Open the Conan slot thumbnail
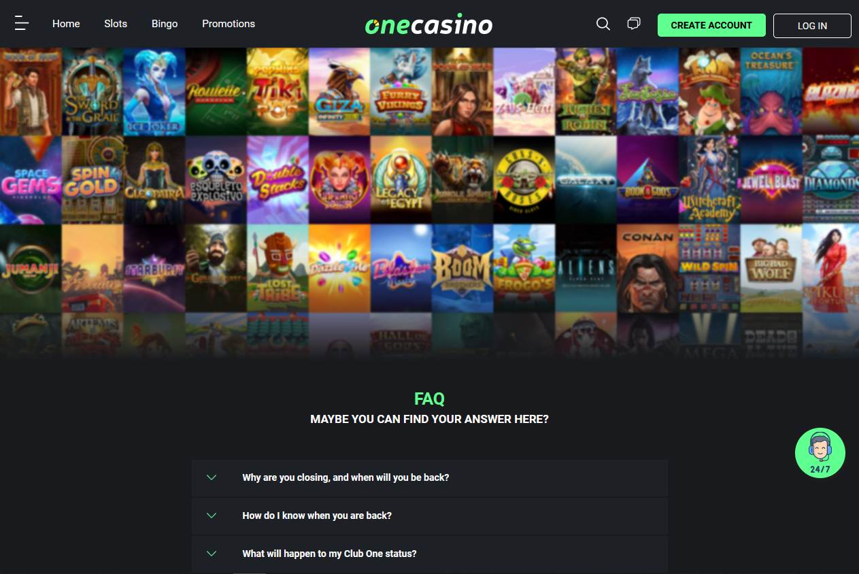The height and width of the screenshot is (574, 859). [647, 268]
